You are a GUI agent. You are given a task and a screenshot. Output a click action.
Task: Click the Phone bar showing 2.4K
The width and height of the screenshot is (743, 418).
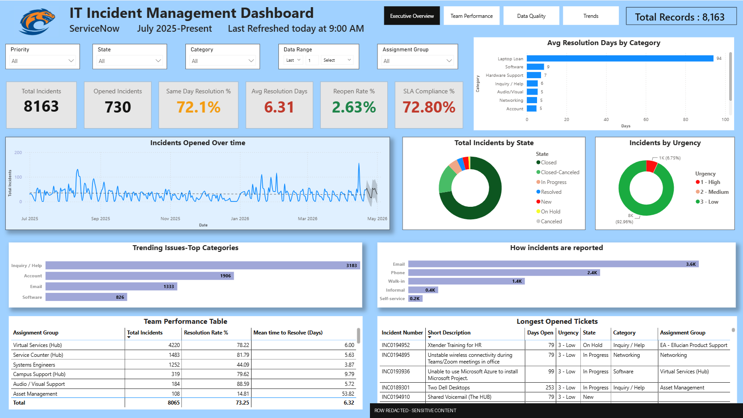coord(504,272)
